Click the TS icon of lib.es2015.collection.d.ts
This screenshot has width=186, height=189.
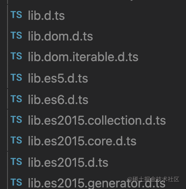click(16, 120)
